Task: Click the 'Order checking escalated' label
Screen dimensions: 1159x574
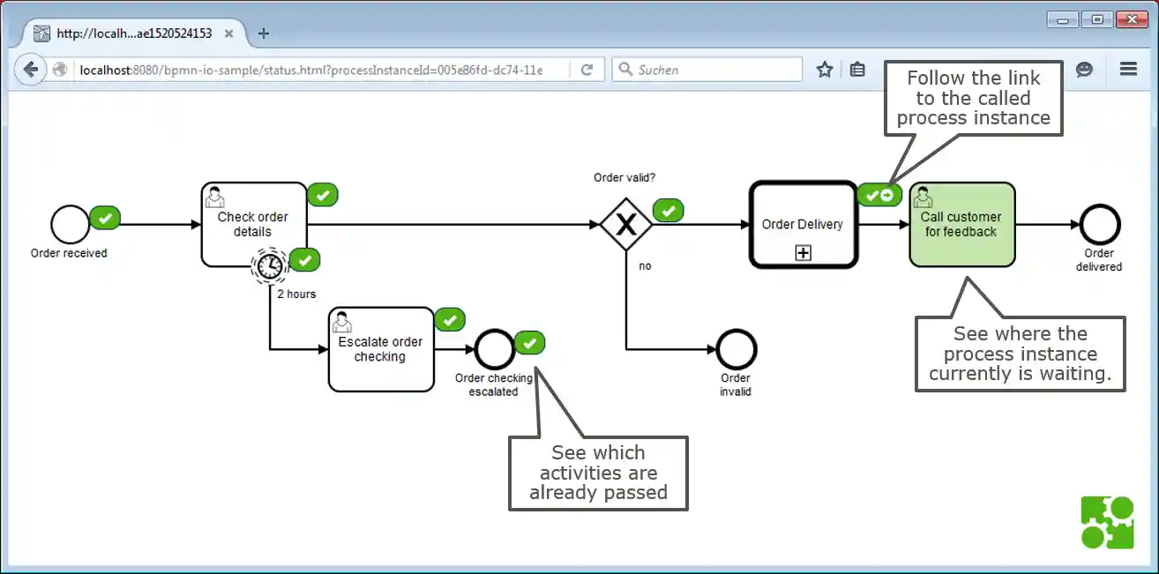Action: point(494,384)
